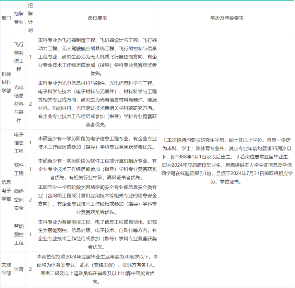Screen dimensions: 295x288
Task: Click the 岗位要求 column header
Action: coord(97,18)
